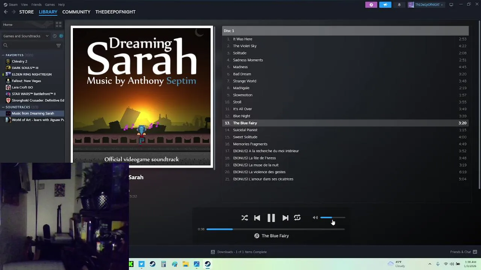This screenshot has height=270, width=481.
Task: Open the STORE tab
Action: click(x=26, y=12)
